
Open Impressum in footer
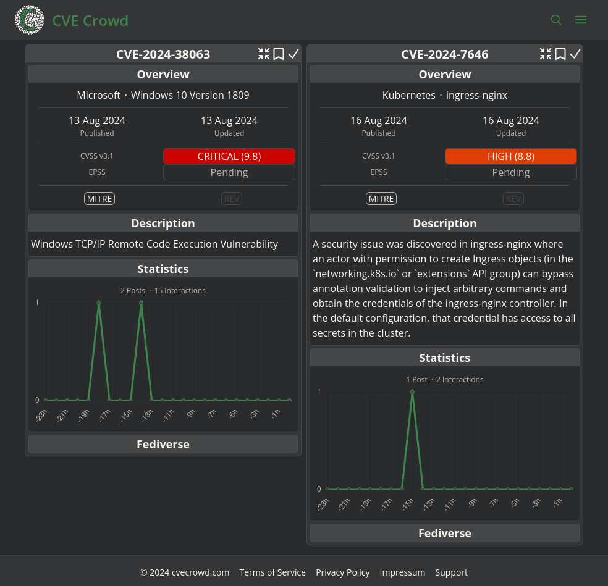pos(402,572)
